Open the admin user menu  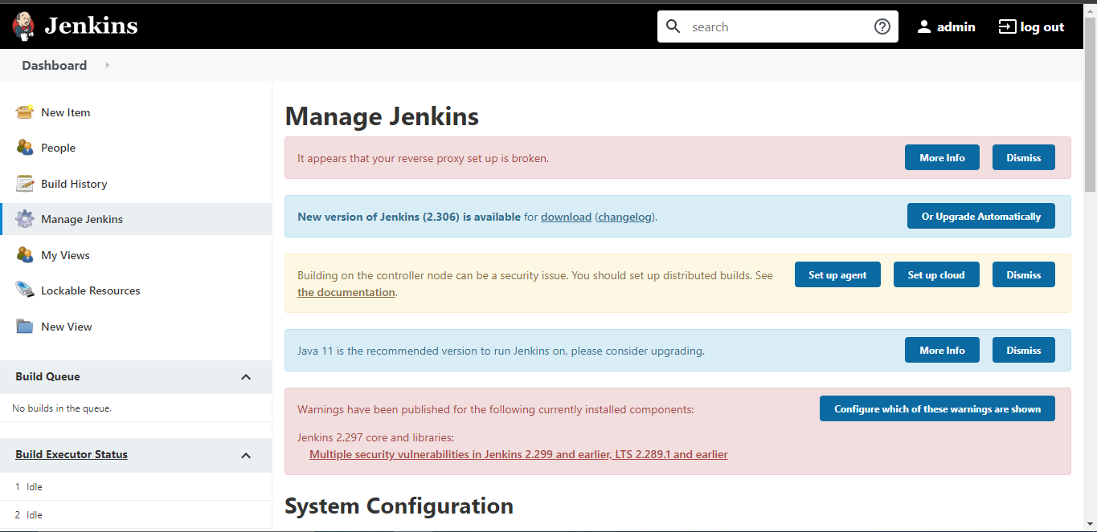click(x=946, y=26)
